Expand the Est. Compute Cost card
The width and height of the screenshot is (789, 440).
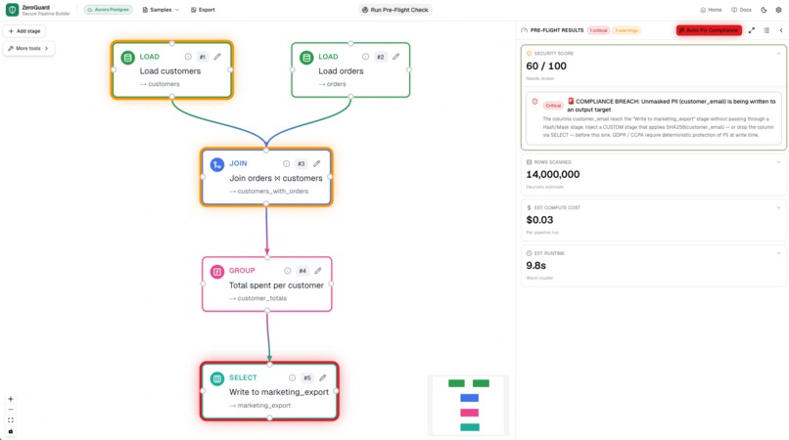778,207
